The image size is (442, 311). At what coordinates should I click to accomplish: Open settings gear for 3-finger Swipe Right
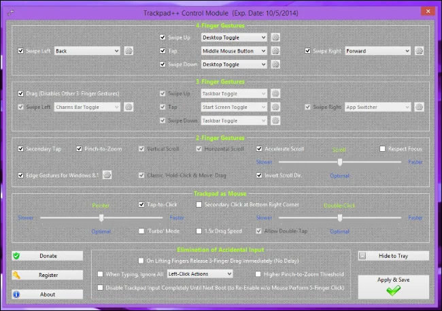coord(419,107)
